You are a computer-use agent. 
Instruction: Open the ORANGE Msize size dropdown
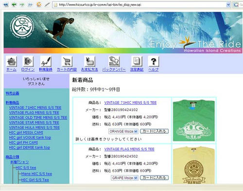[123, 131]
